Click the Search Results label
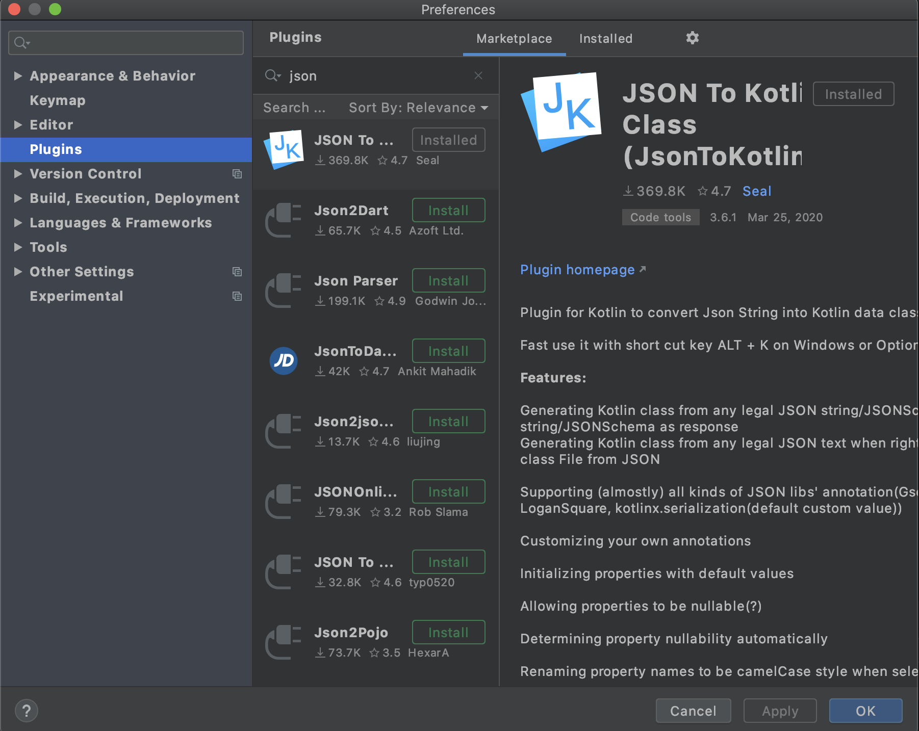 tap(294, 108)
